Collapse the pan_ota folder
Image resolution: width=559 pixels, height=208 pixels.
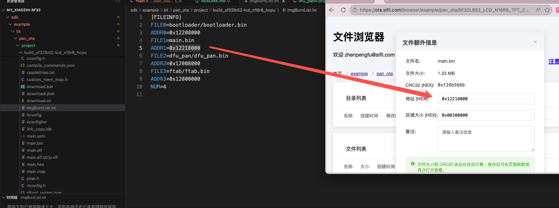click(x=15, y=38)
